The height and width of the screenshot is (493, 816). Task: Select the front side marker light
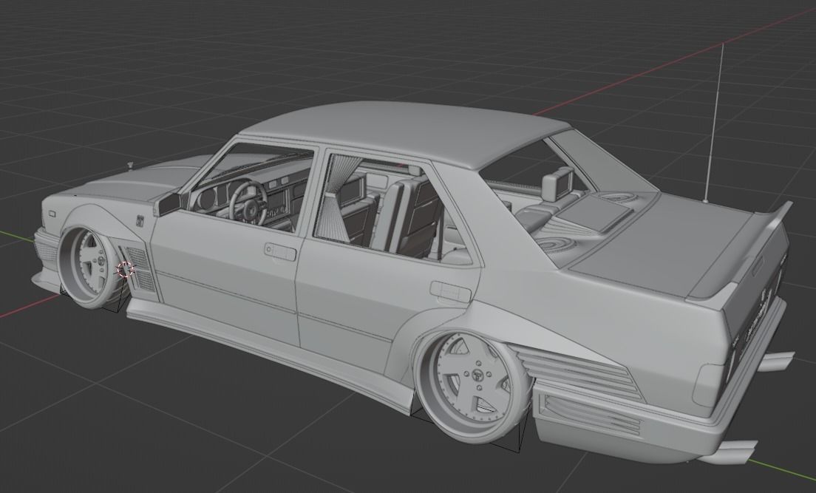pos(52,214)
